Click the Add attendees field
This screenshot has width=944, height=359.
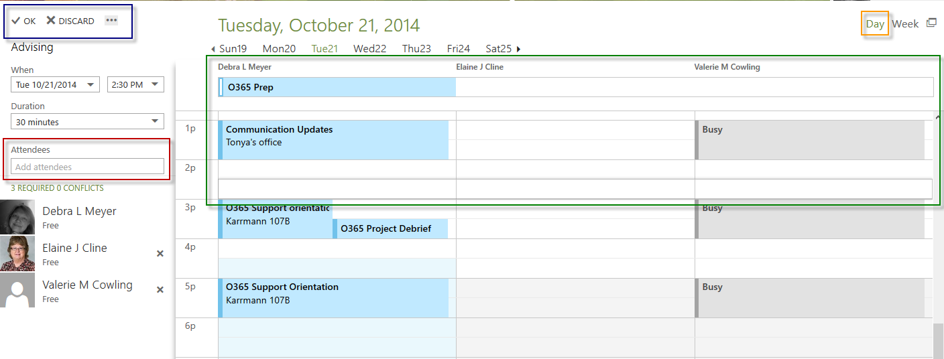(x=87, y=167)
